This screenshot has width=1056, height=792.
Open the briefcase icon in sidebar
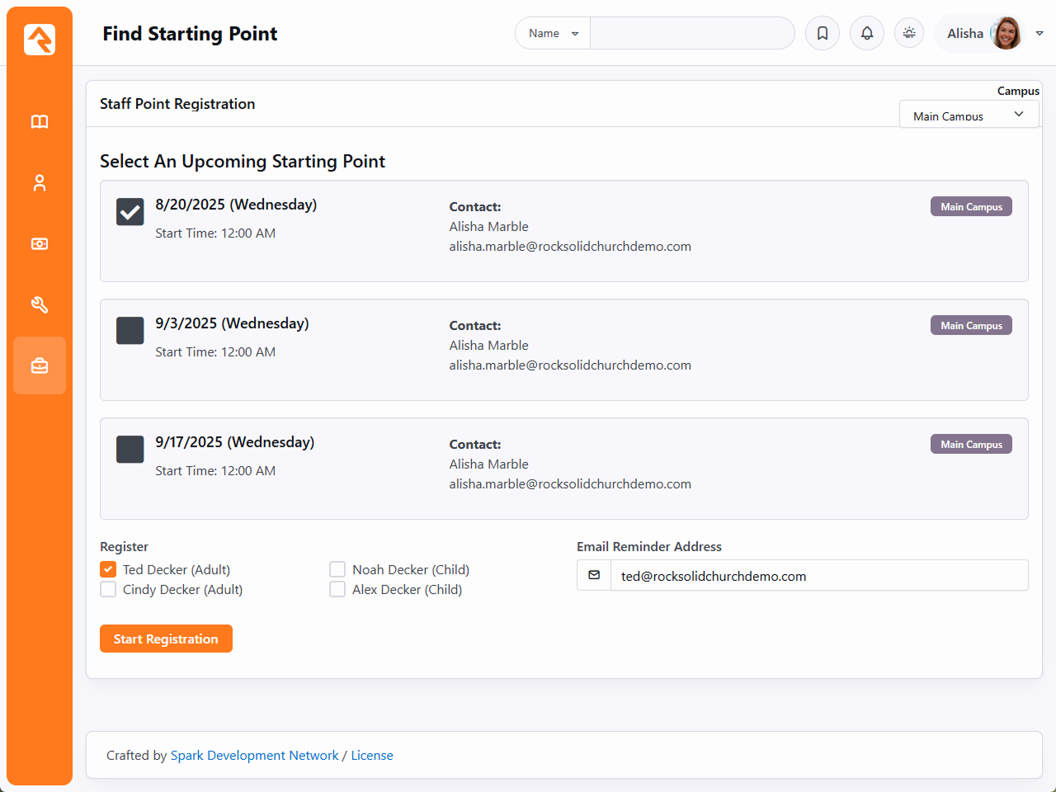tap(40, 365)
